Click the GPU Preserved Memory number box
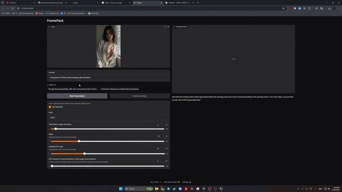Viewport: 342px width, 192px height. point(159,161)
